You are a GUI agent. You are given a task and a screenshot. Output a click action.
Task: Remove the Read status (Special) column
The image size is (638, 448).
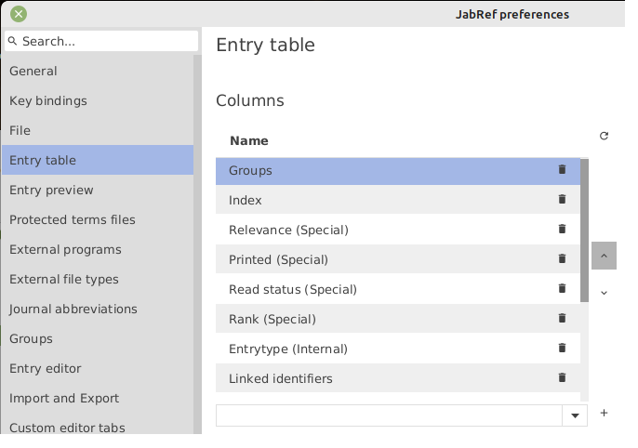coord(562,289)
